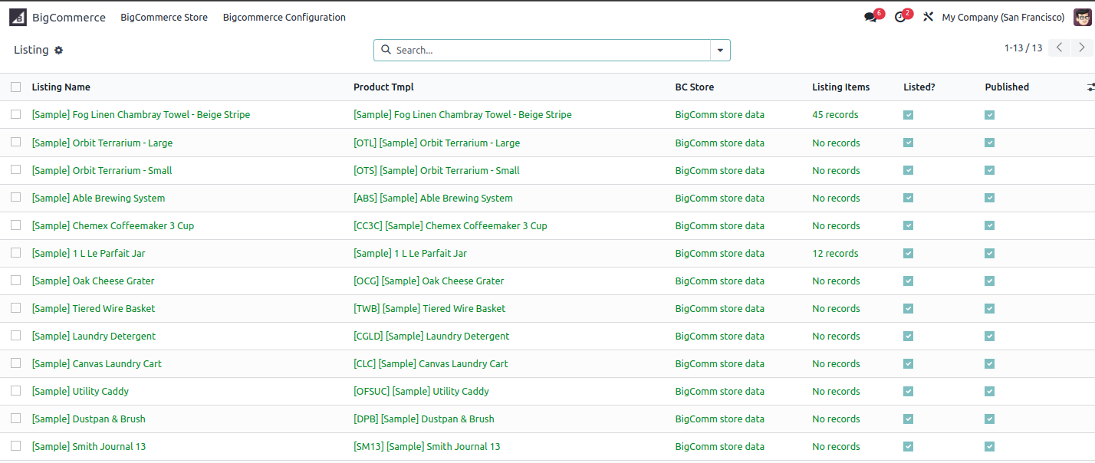Open listing named Canvas Laundry Cart

pos(97,363)
